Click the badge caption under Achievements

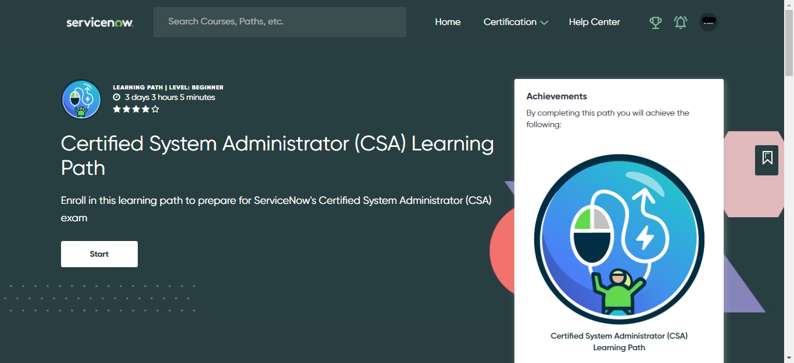[x=618, y=342]
